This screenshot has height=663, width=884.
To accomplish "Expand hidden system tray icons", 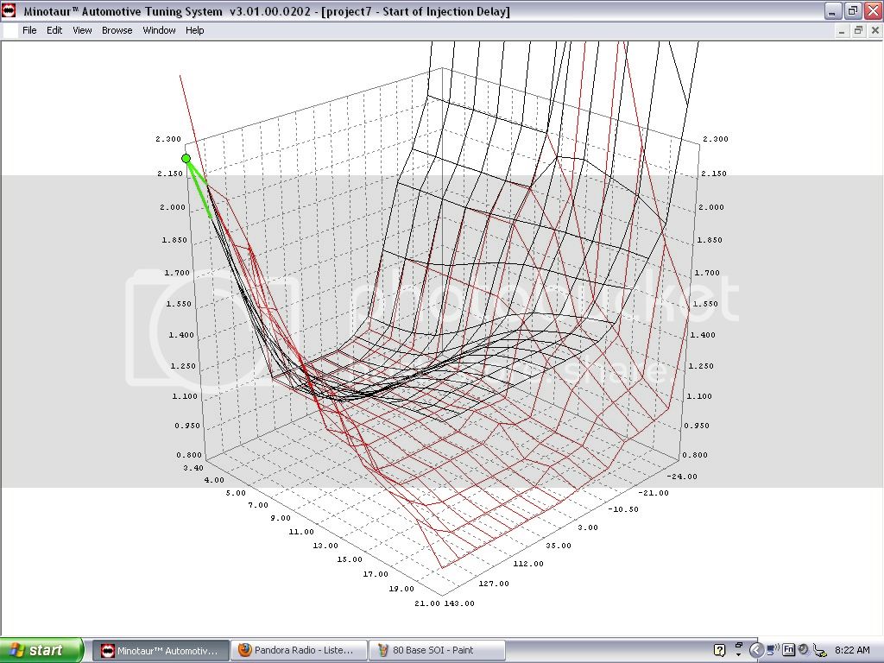I will click(x=756, y=650).
